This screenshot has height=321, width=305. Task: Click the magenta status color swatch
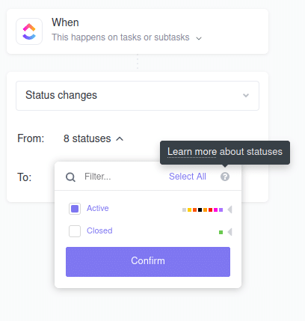[215, 210]
